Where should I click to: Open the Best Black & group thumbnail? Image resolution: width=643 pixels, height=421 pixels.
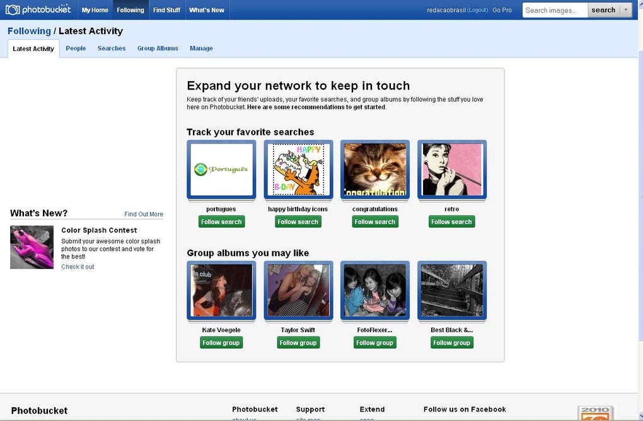pyautogui.click(x=452, y=291)
